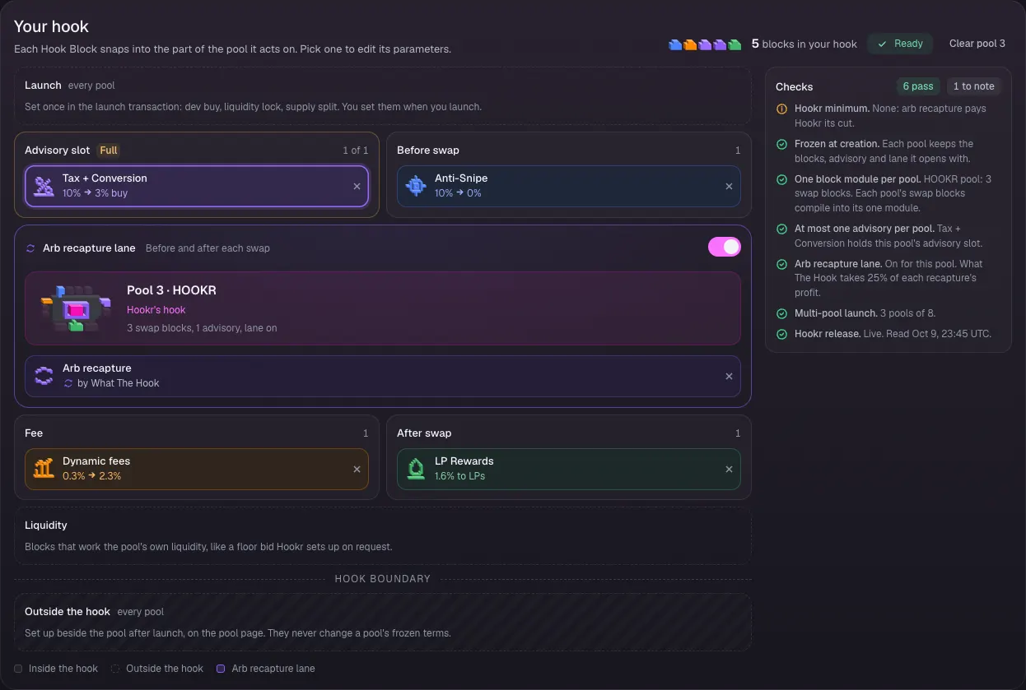
Task: Select the LP Rewards block title
Action: (x=464, y=461)
